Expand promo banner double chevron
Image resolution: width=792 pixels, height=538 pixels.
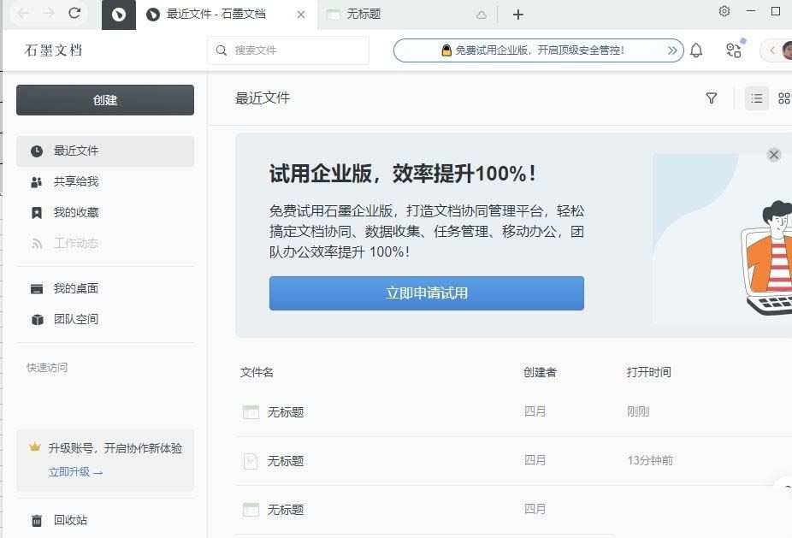click(x=672, y=50)
